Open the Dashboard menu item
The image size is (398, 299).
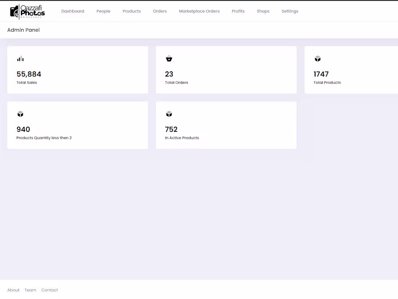pos(73,11)
